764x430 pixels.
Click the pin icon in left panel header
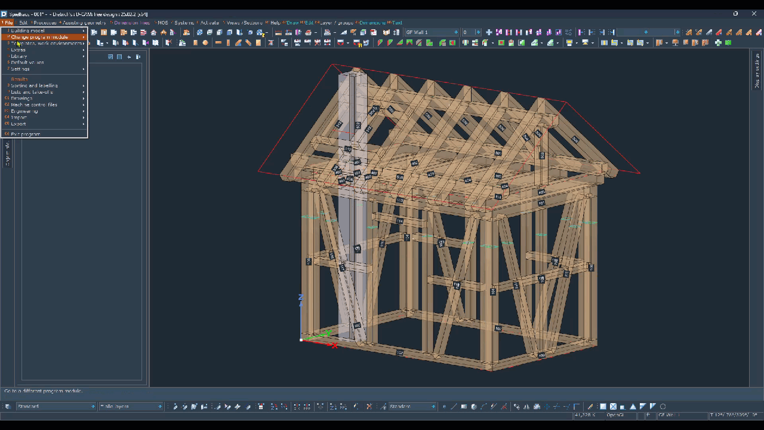coord(138,57)
